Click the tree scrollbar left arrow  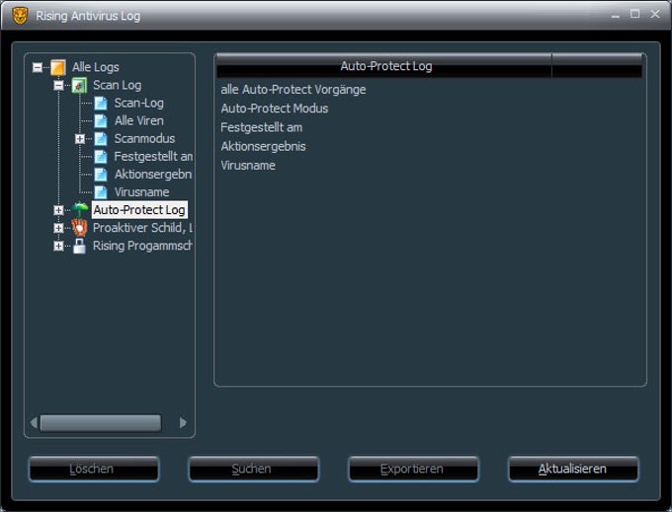point(34,422)
